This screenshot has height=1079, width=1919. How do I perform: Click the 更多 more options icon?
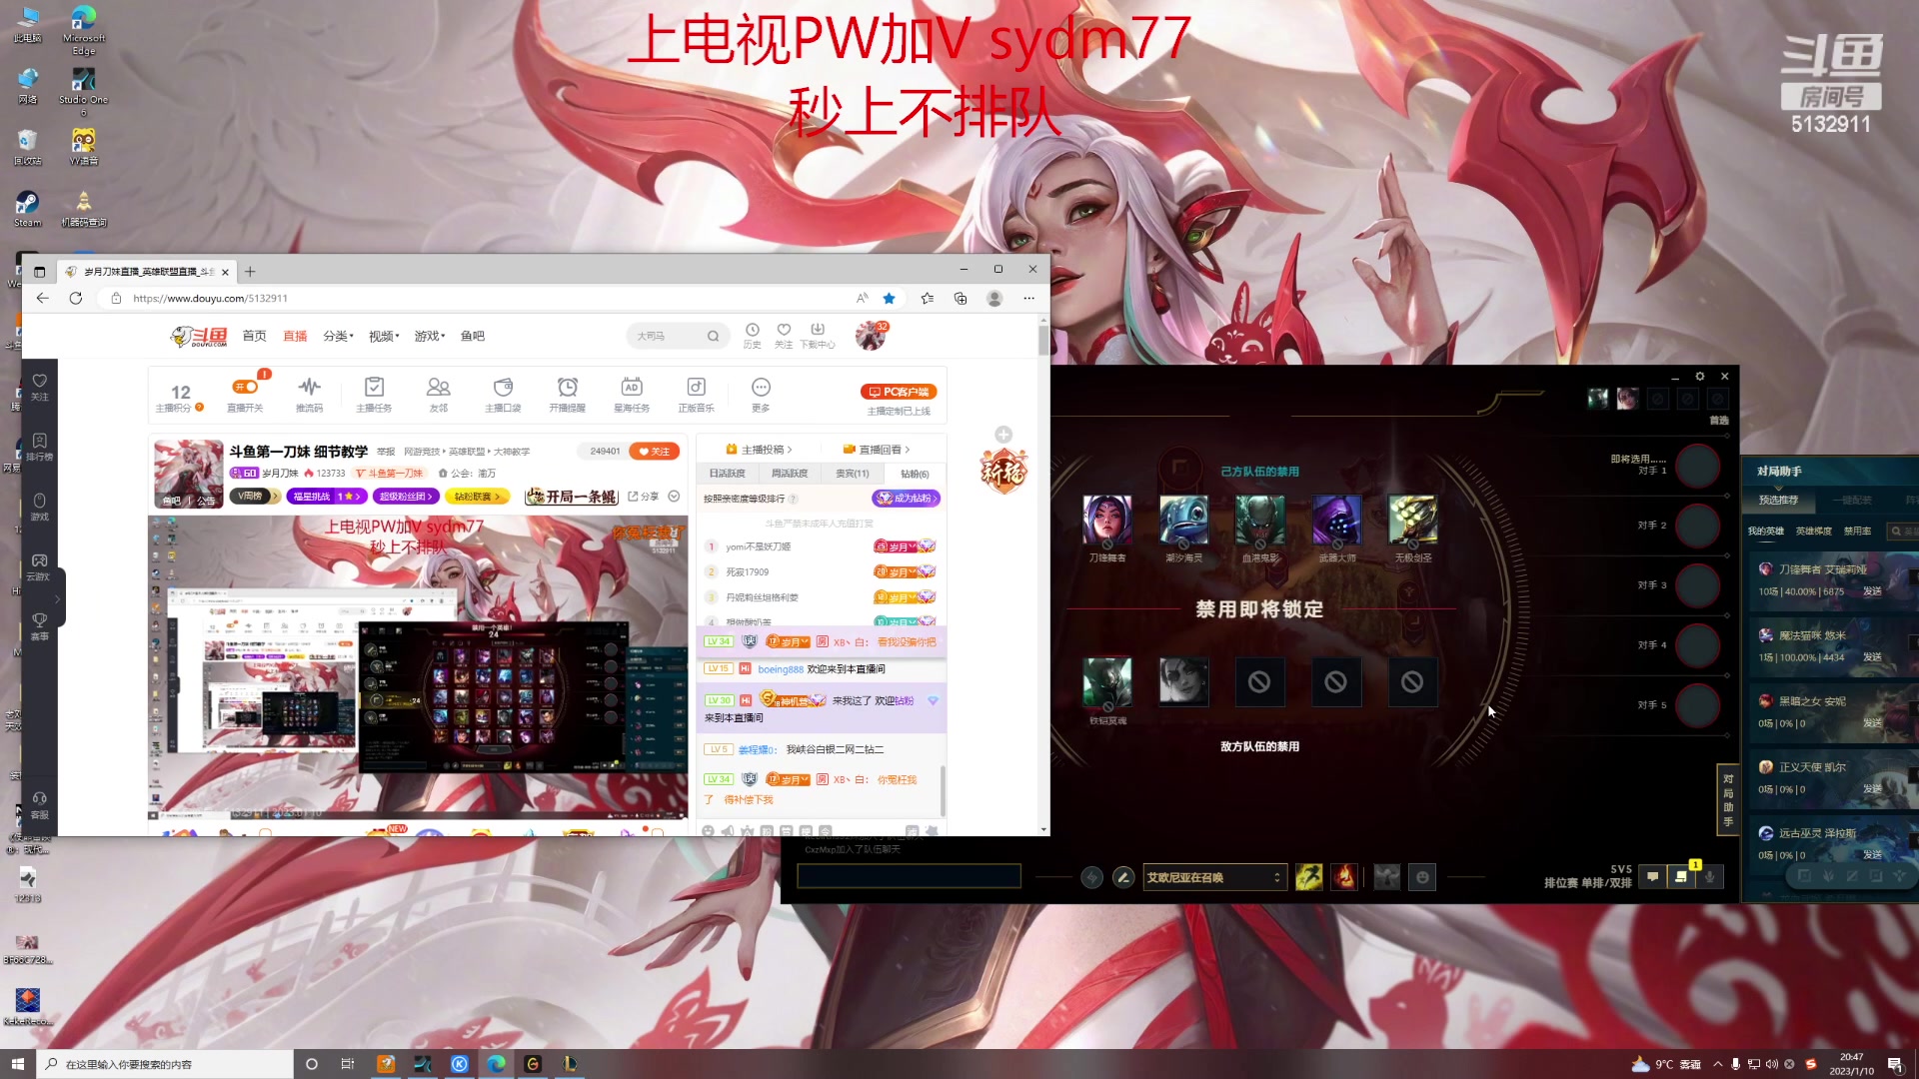pos(761,388)
